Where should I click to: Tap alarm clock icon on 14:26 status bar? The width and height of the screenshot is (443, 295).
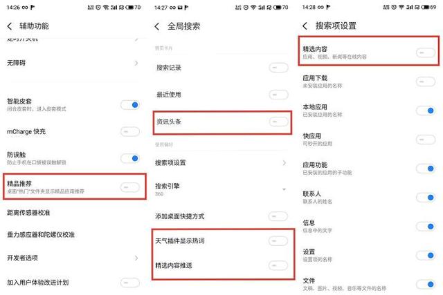point(98,8)
